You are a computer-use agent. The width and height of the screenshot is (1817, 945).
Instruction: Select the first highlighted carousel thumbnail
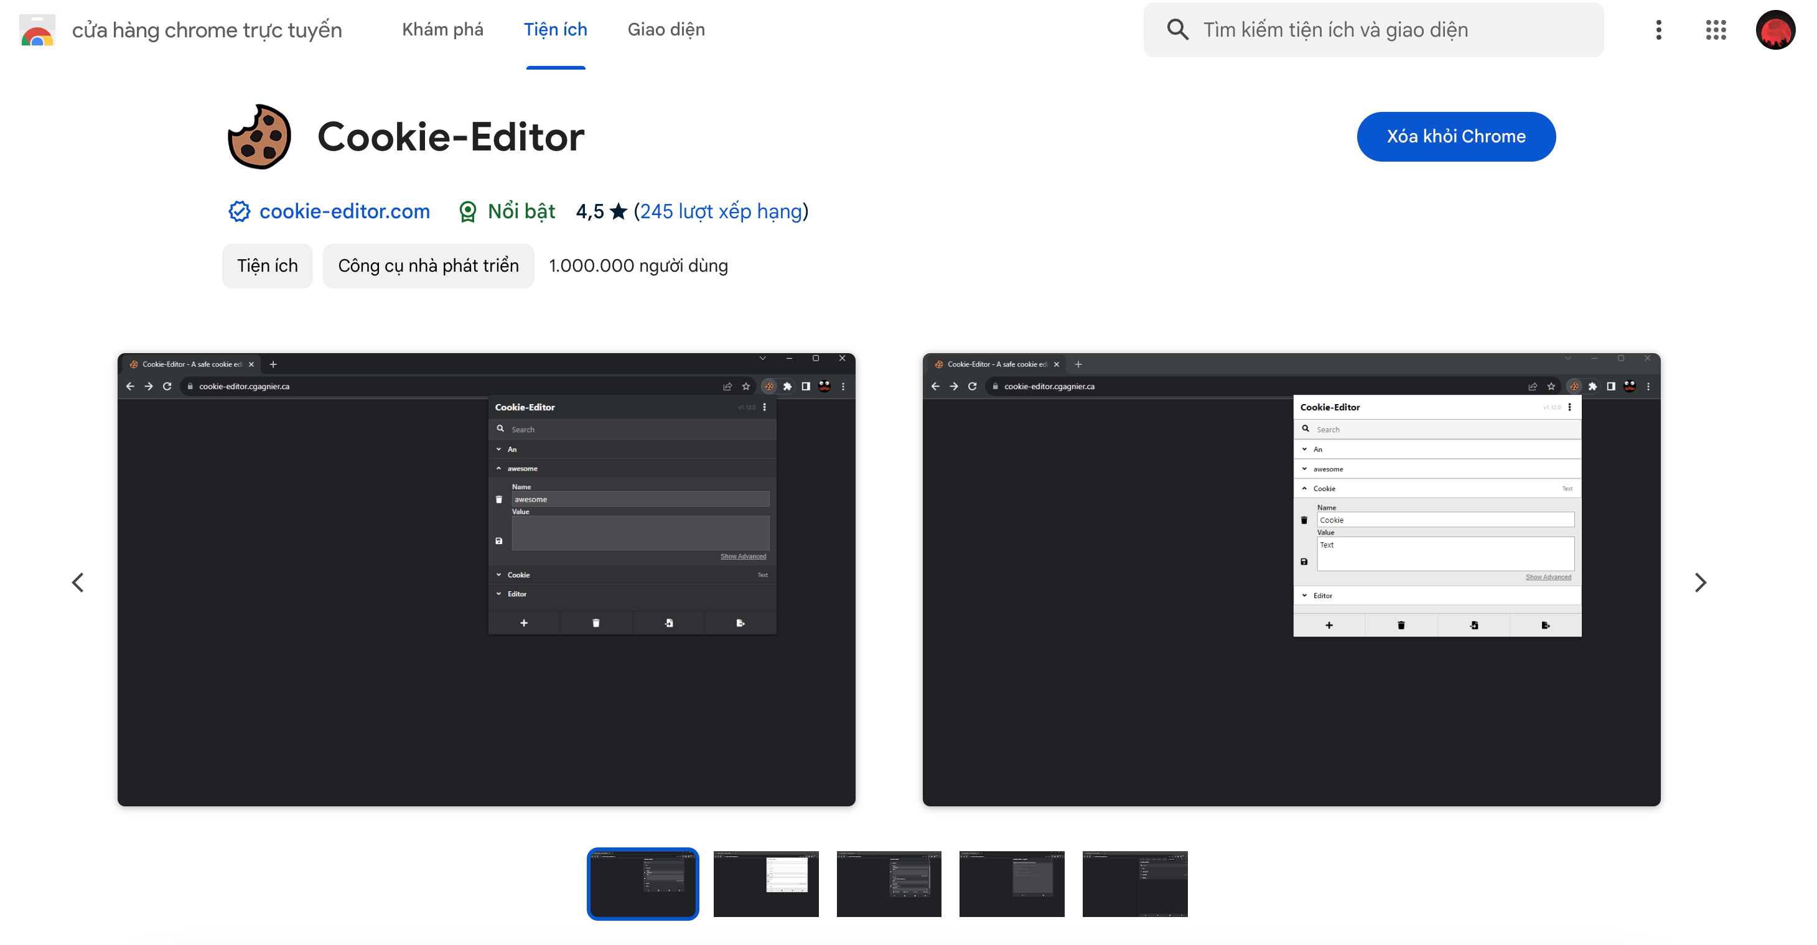[643, 883]
